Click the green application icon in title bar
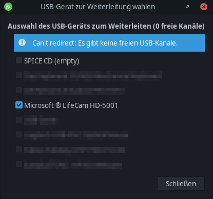The width and height of the screenshot is (213, 199). (x=8, y=7)
